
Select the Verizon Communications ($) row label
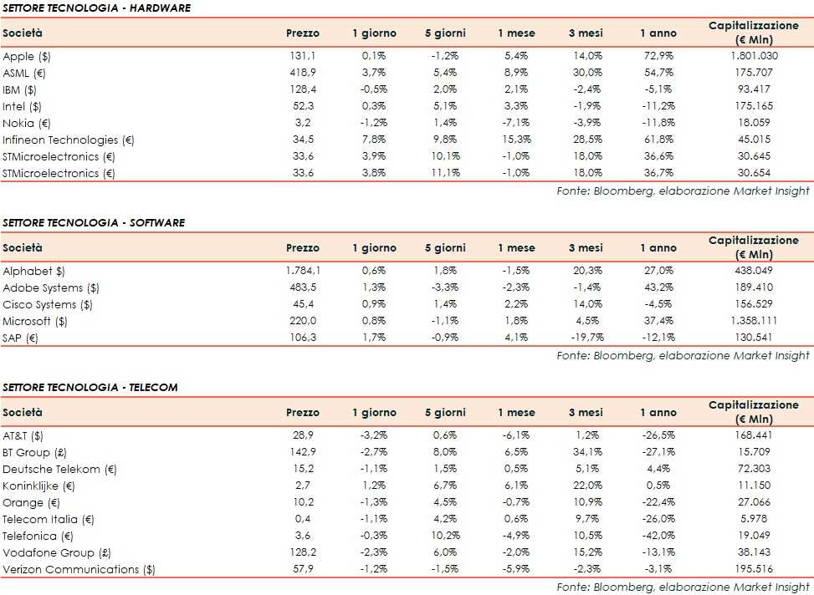[79, 570]
